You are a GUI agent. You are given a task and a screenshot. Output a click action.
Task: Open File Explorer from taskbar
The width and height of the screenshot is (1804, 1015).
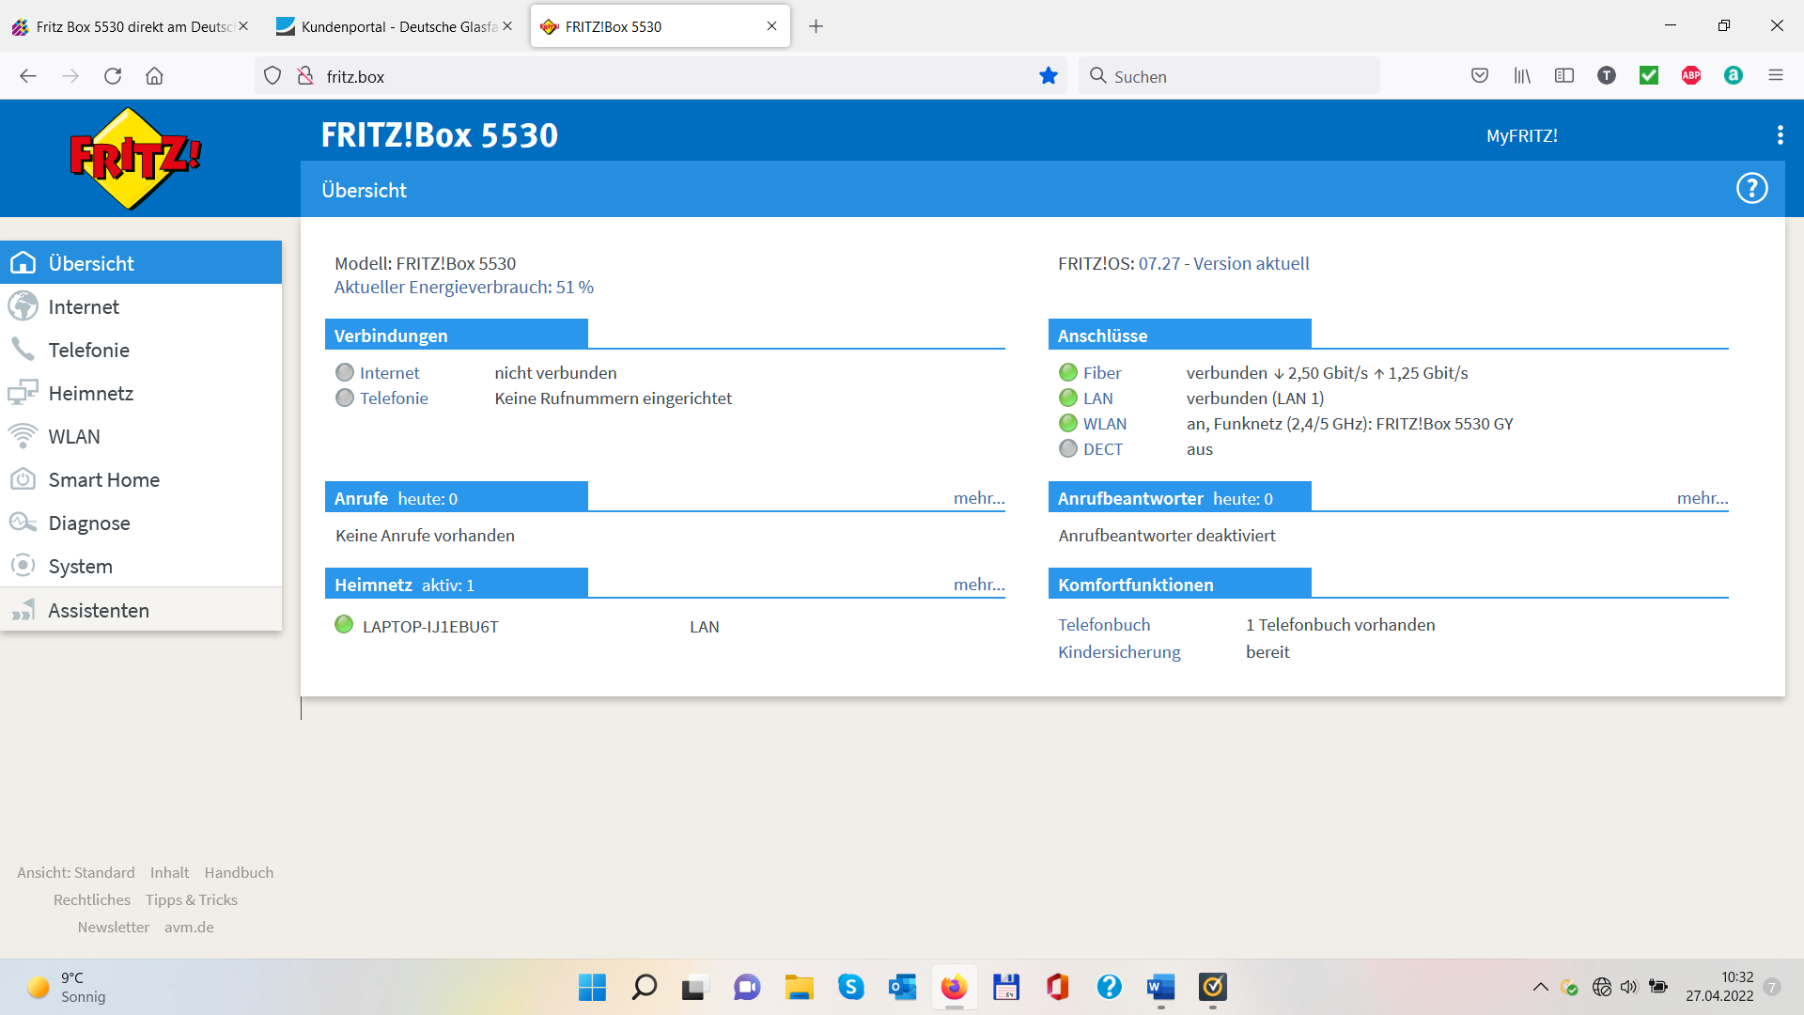pos(800,988)
